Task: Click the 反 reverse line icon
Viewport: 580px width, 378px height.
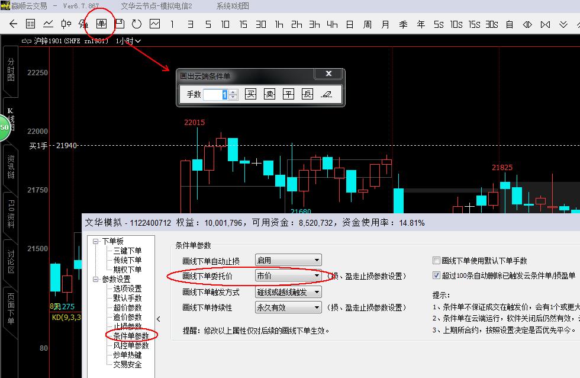Action: click(307, 94)
